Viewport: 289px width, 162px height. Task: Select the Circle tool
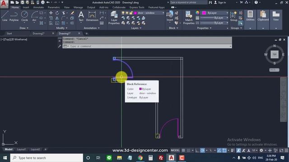[24, 16]
